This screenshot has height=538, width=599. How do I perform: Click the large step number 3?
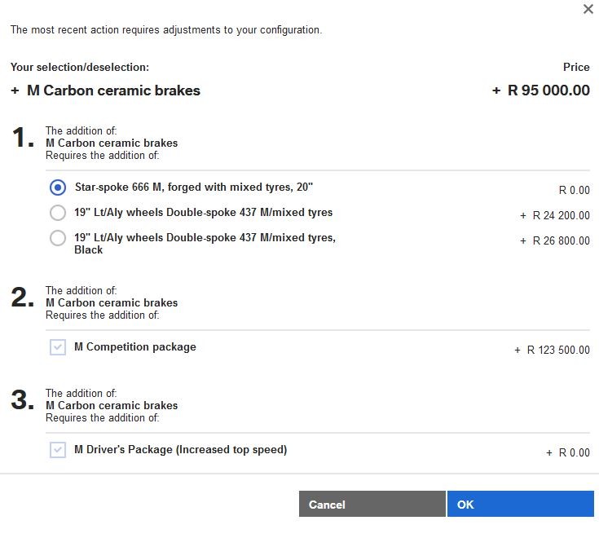click(23, 400)
